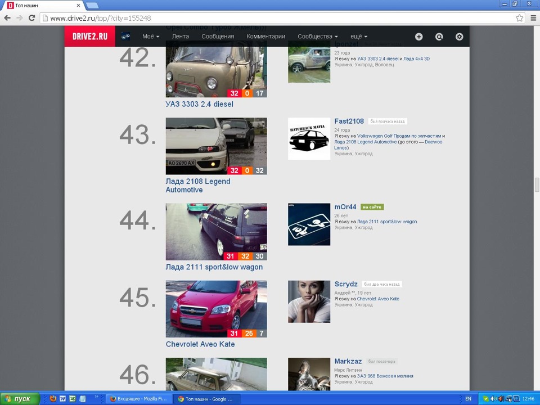Click the plus add icon in navbar

click(418, 37)
